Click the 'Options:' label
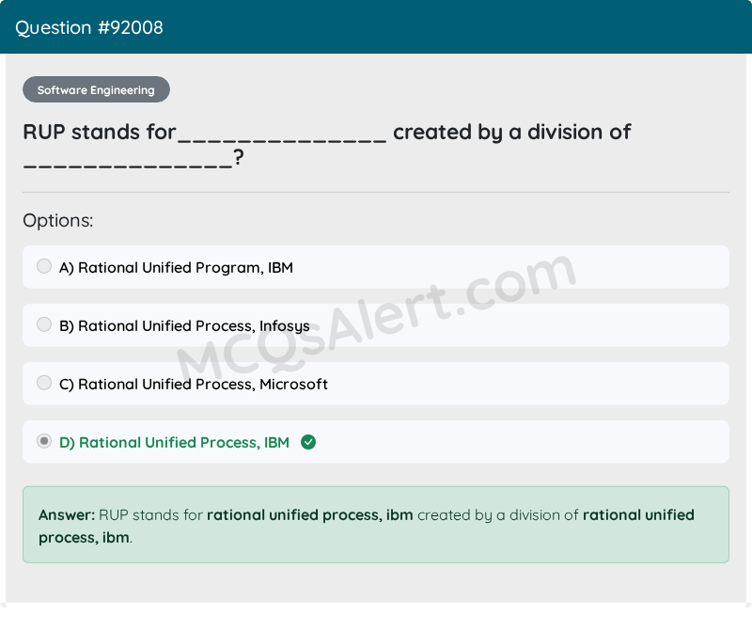 (x=58, y=220)
